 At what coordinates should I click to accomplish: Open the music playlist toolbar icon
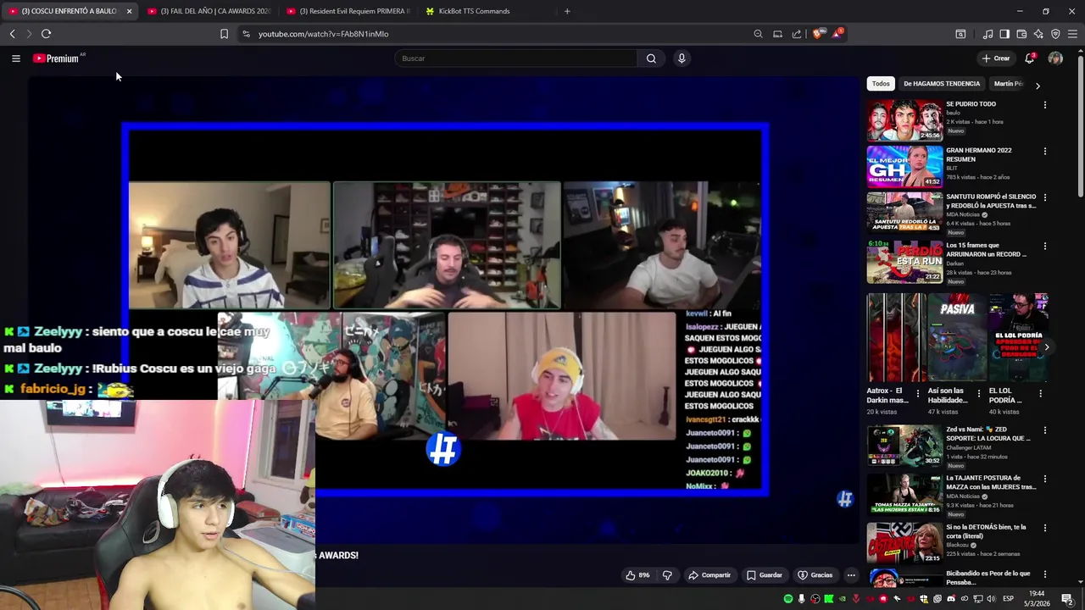point(988,34)
